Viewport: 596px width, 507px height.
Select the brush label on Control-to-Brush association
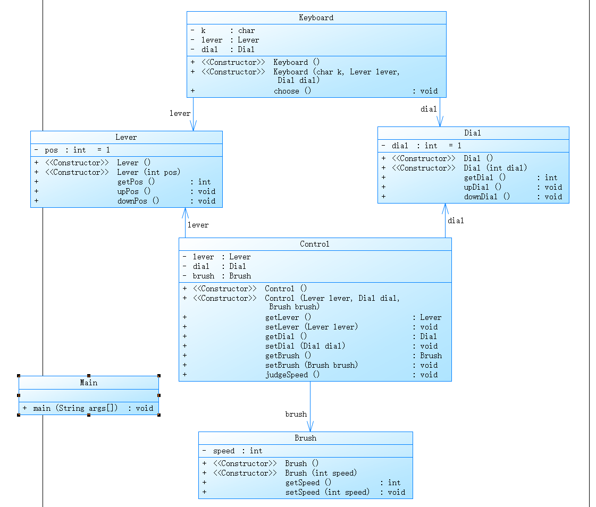pos(296,415)
